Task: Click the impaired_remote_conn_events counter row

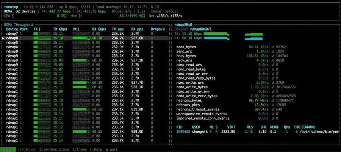Action: coord(227,118)
